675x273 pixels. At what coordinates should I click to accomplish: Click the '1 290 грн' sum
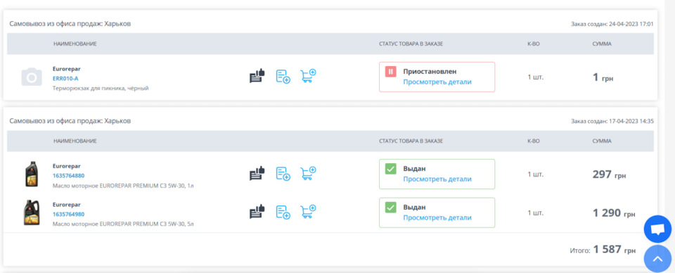click(x=614, y=213)
